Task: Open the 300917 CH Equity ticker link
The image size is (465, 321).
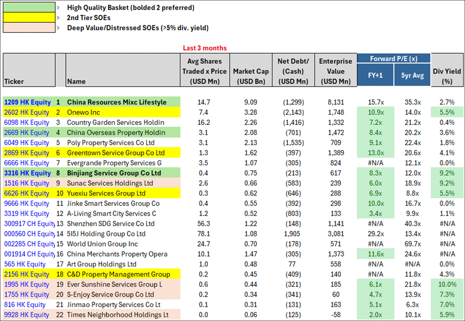Action: point(29,223)
